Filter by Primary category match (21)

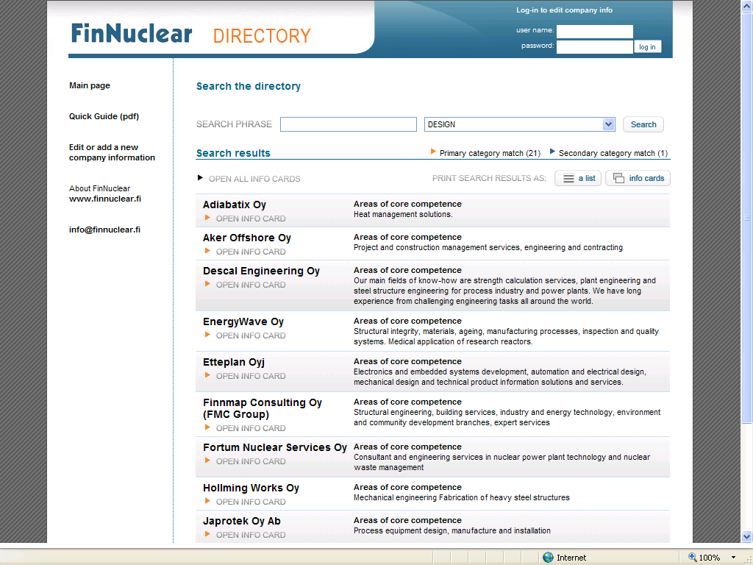(x=490, y=153)
